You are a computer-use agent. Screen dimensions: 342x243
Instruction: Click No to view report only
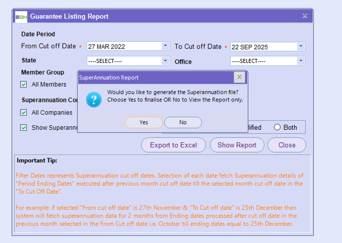[183, 122]
